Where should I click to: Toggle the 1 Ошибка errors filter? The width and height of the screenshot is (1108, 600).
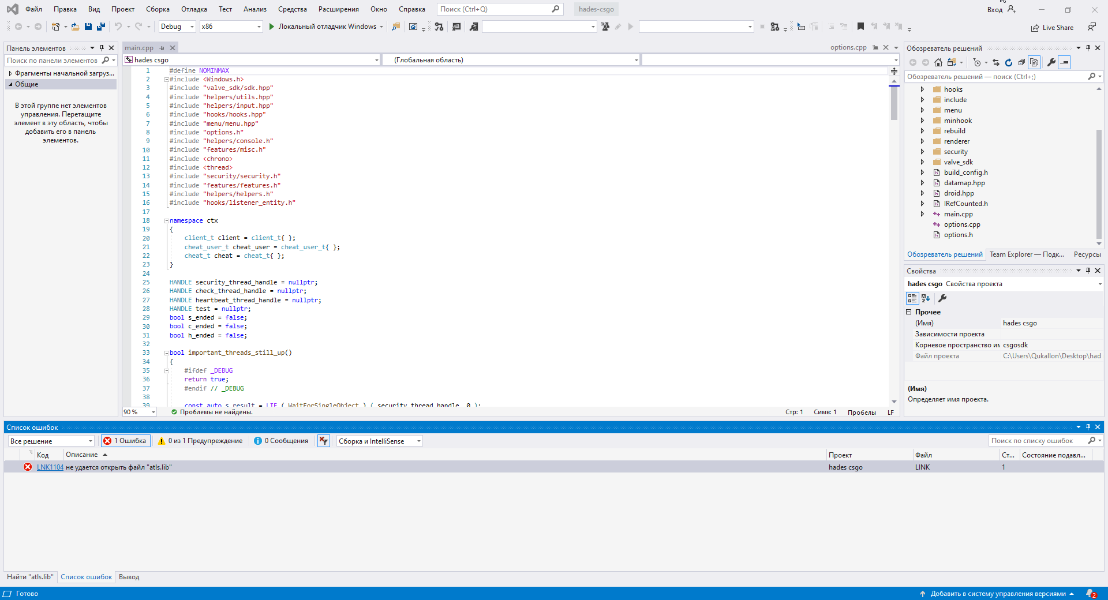[x=125, y=441]
